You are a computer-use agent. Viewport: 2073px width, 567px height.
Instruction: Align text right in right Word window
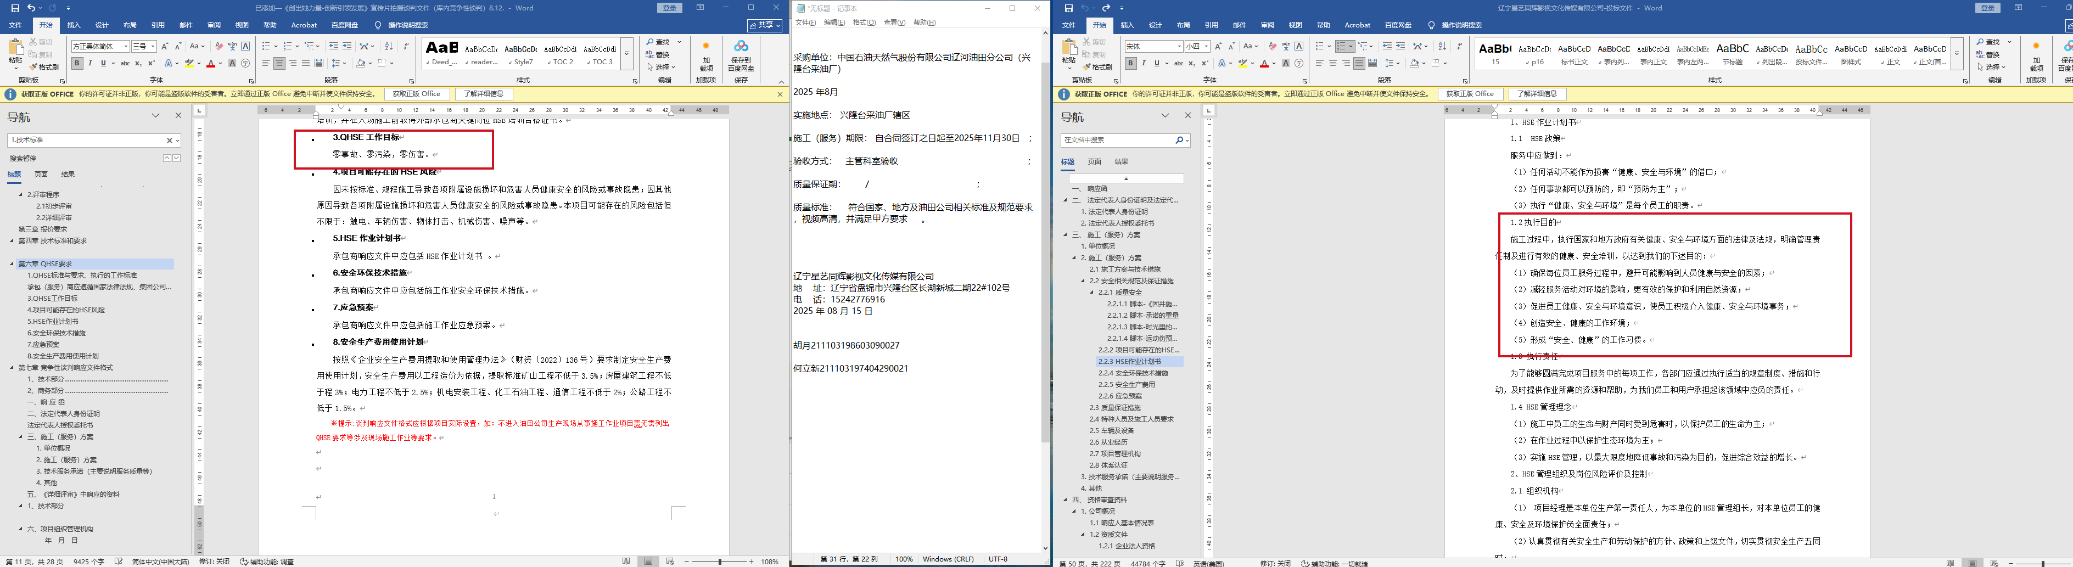pos(1346,63)
